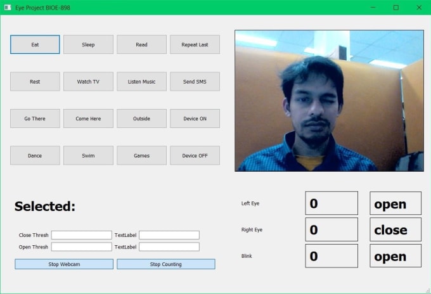Click the Watch TV button
This screenshot has height=294, width=431.
click(88, 81)
